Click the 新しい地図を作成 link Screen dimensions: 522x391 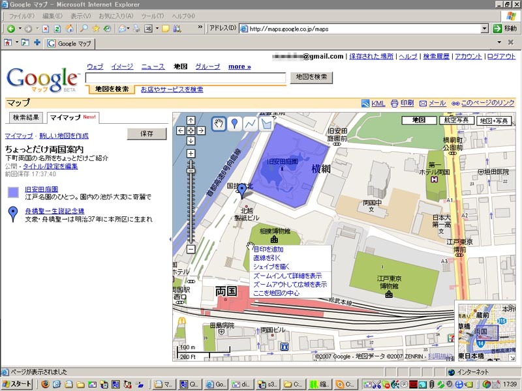[x=64, y=136]
